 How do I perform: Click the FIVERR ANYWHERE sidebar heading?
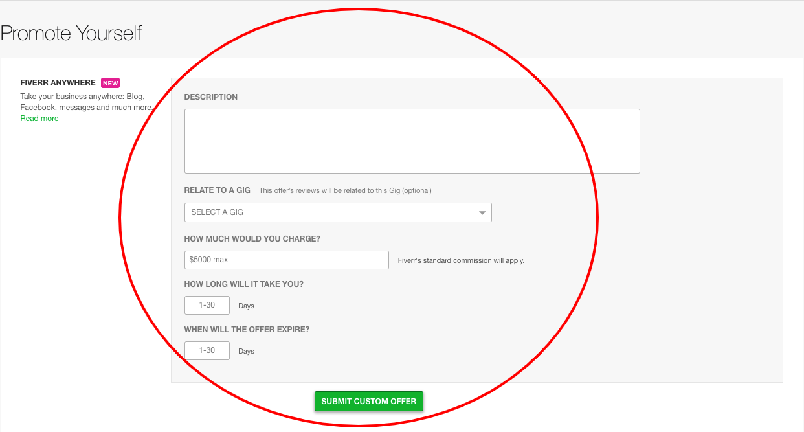click(58, 82)
